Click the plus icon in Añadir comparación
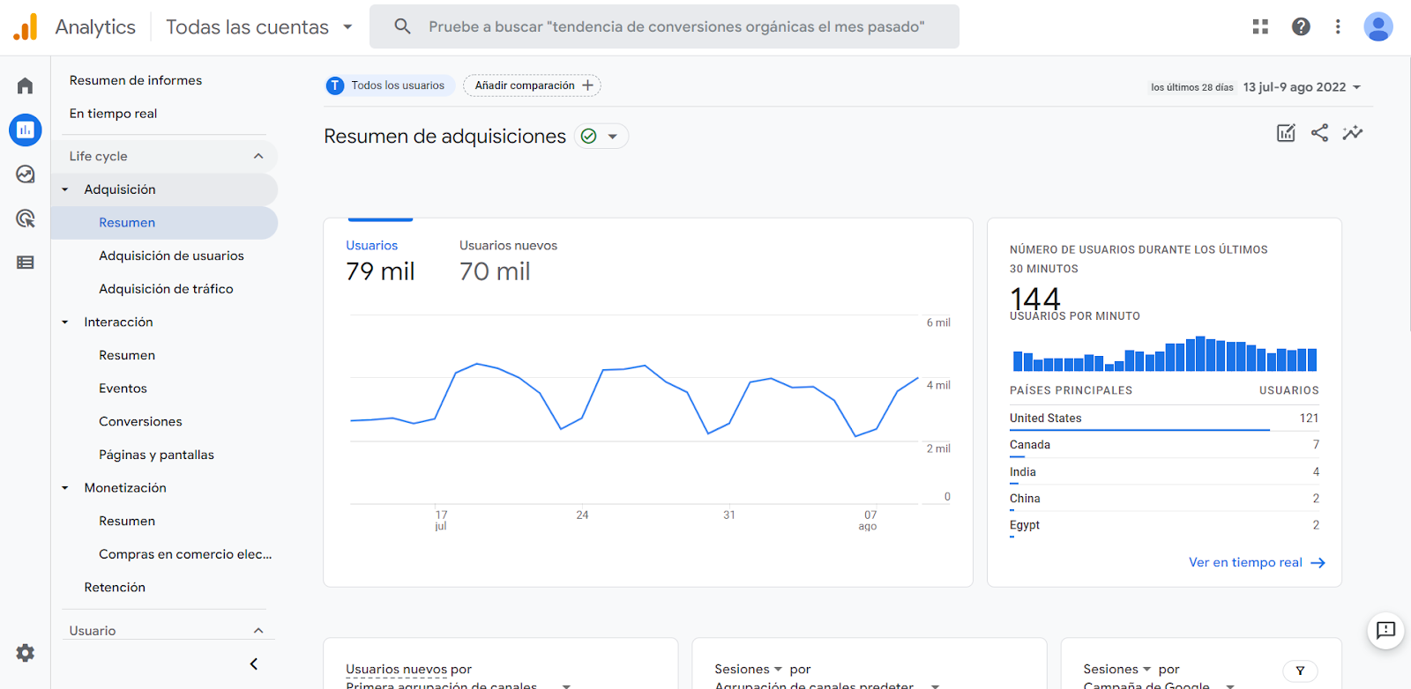Image resolution: width=1411 pixels, height=689 pixels. [x=587, y=85]
